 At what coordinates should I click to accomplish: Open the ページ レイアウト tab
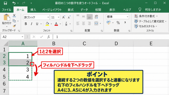(52, 10)
